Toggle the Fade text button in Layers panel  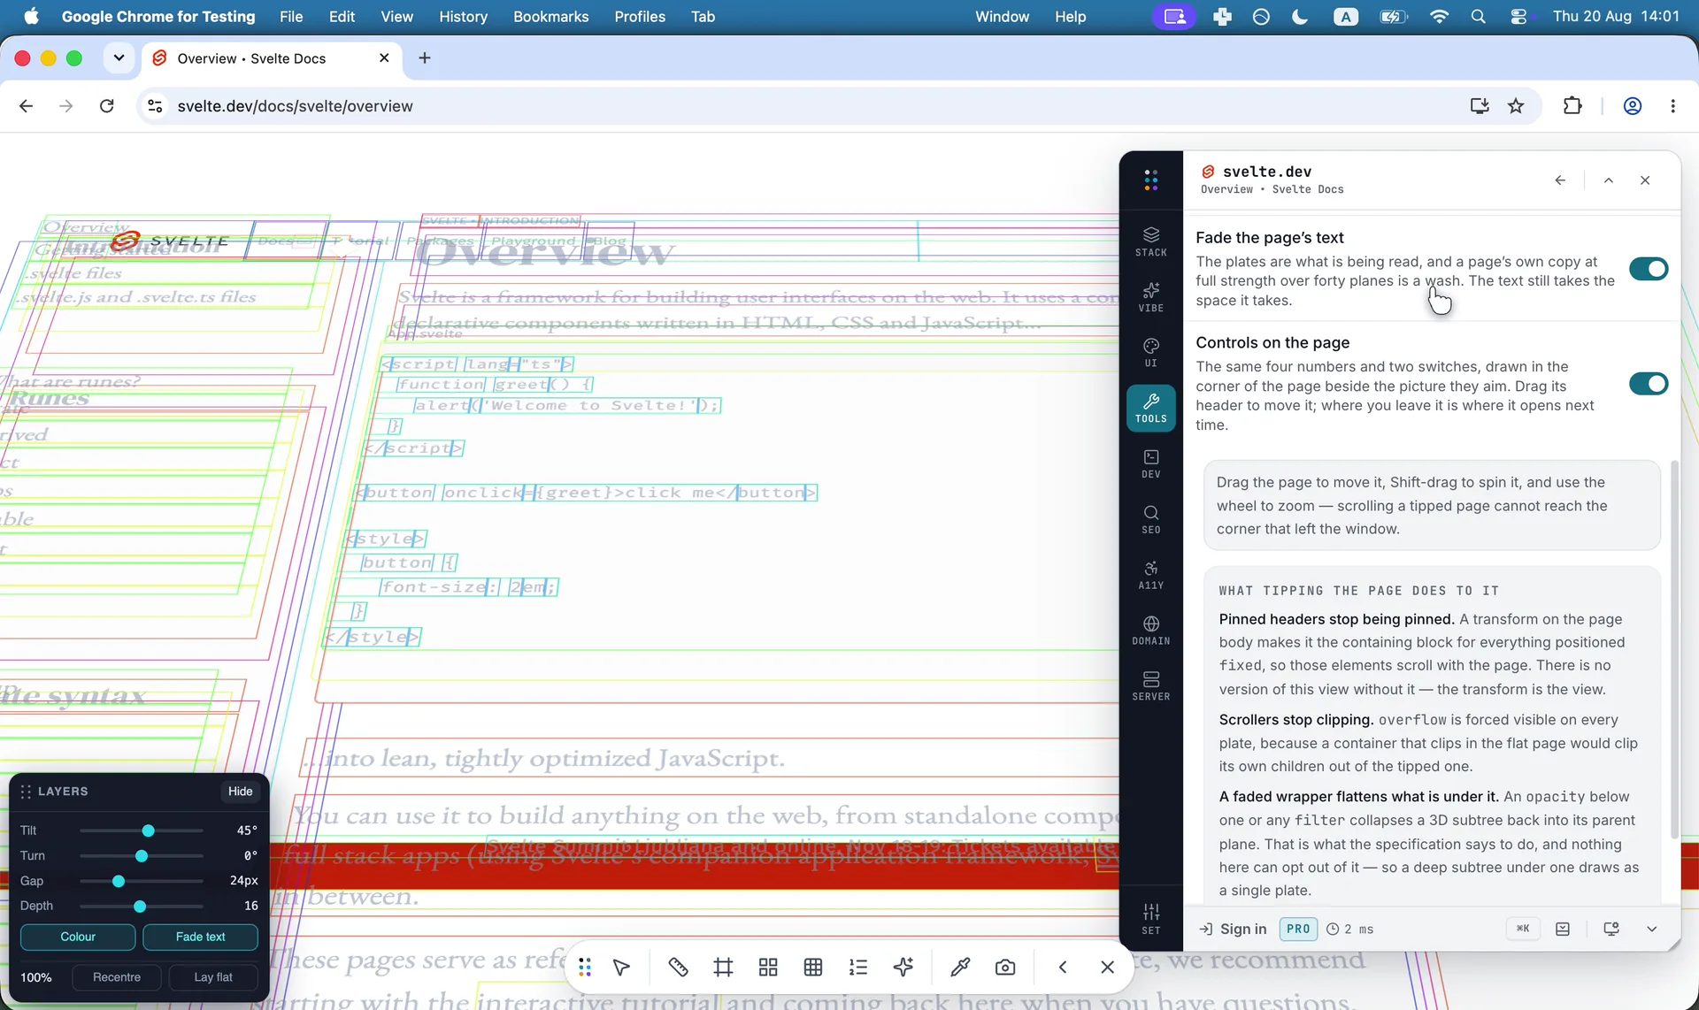click(x=200, y=937)
